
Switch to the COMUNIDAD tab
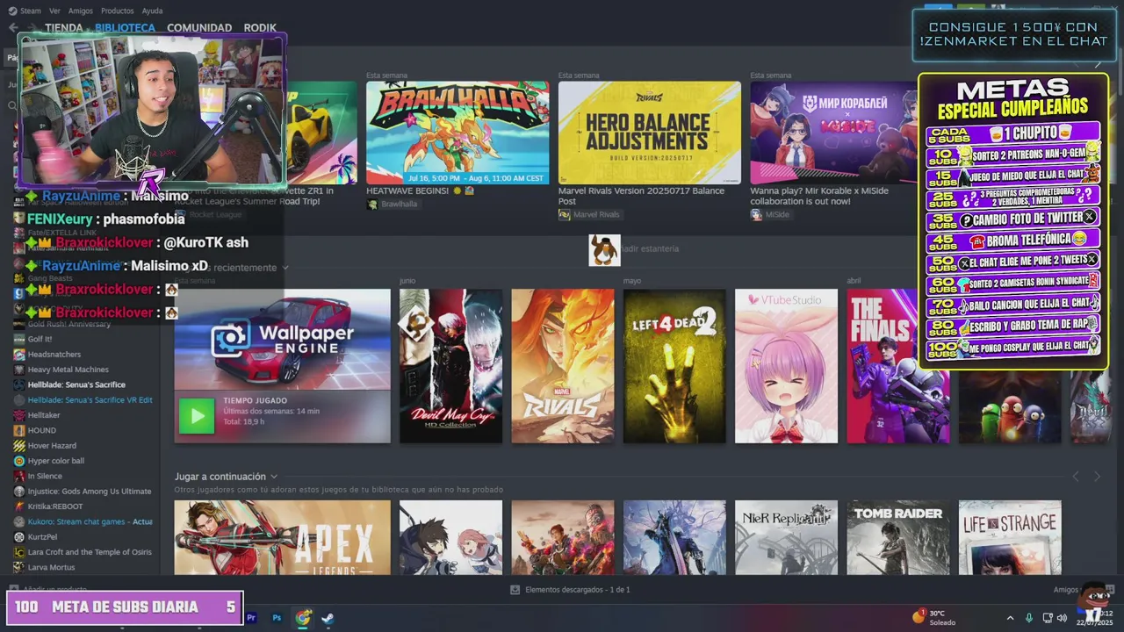(199, 28)
